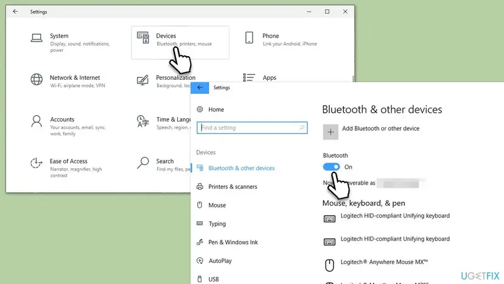504x284 pixels.
Task: Click first Logitech Unifying keyboard icon
Action: [329, 219]
